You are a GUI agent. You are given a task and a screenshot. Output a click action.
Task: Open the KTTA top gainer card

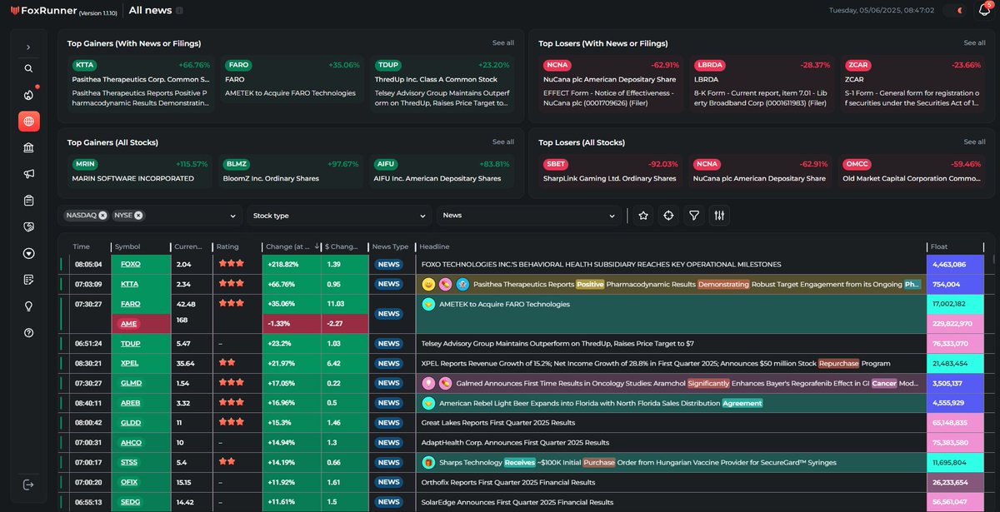click(141, 83)
